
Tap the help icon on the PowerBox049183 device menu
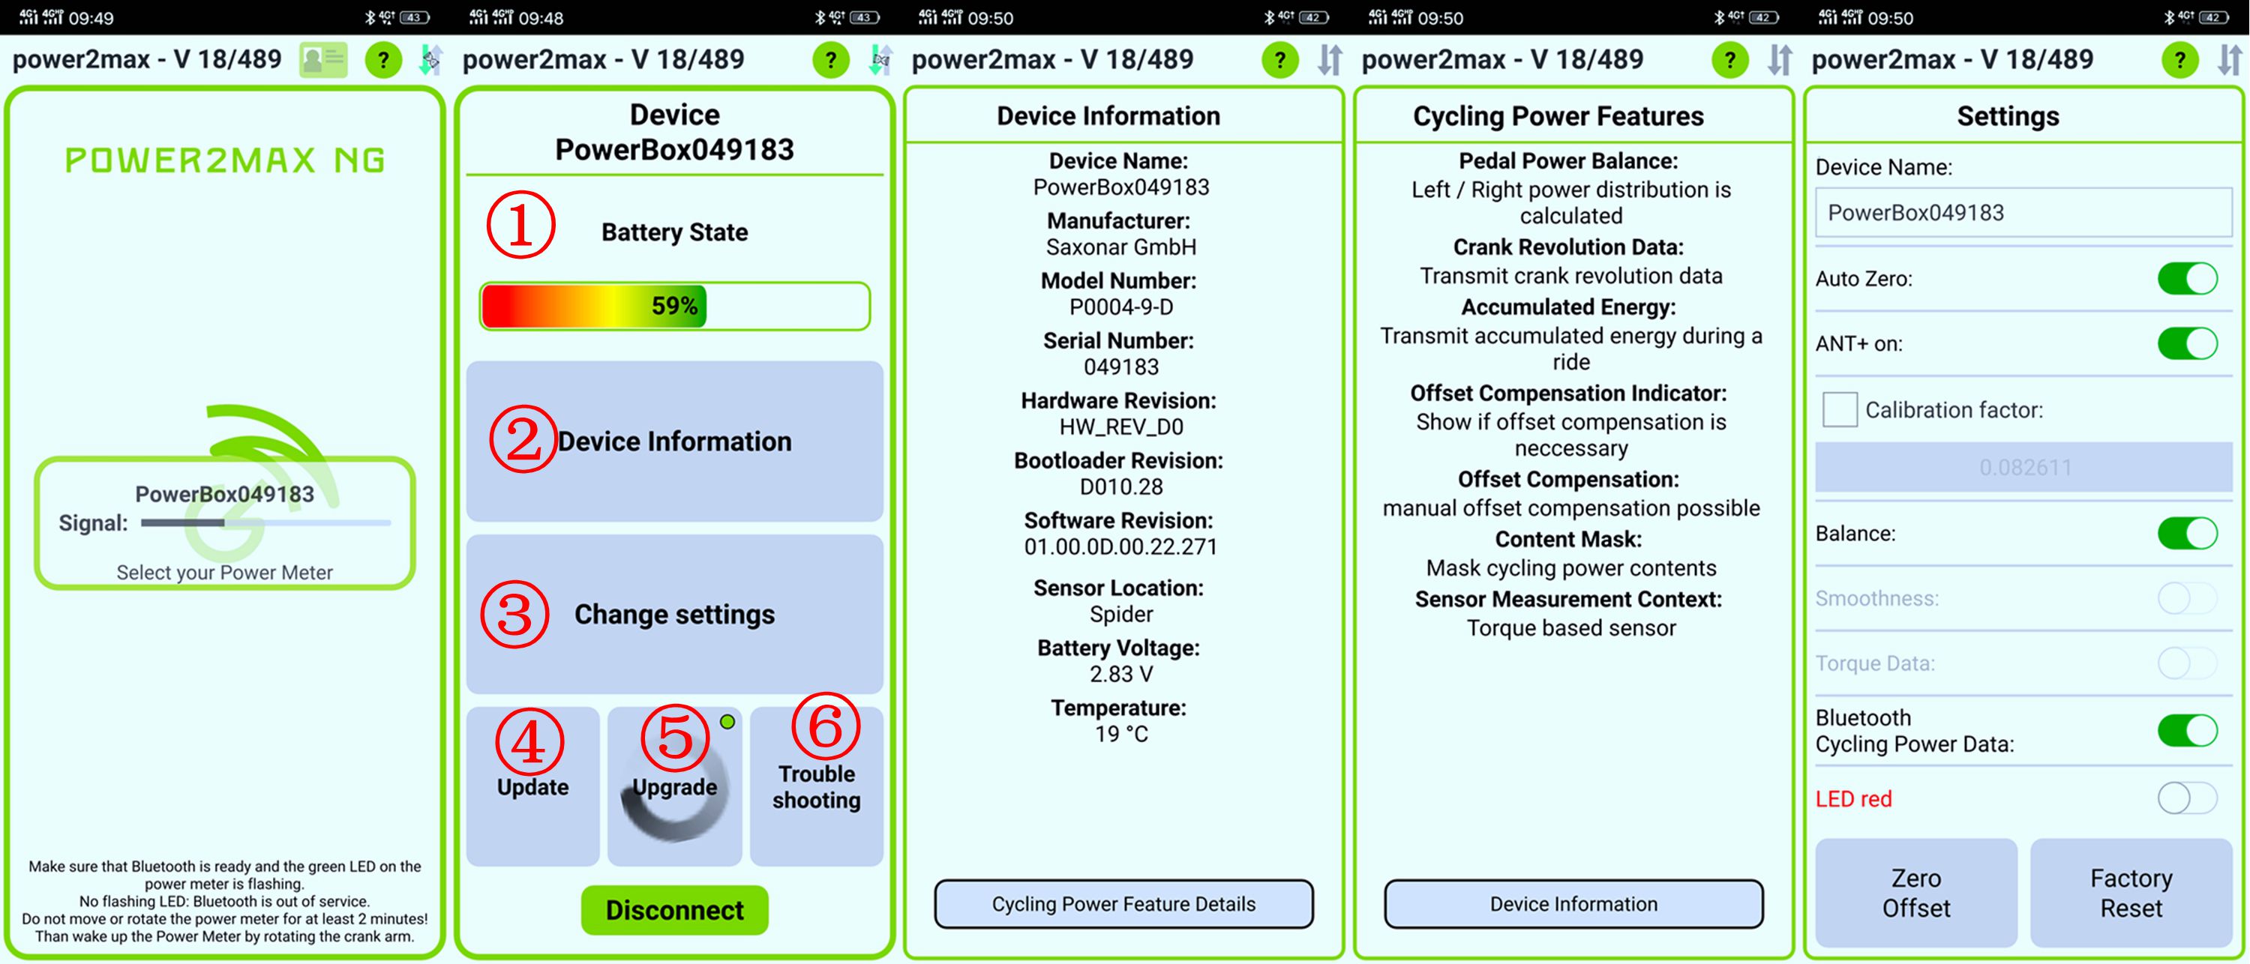pyautogui.click(x=831, y=60)
